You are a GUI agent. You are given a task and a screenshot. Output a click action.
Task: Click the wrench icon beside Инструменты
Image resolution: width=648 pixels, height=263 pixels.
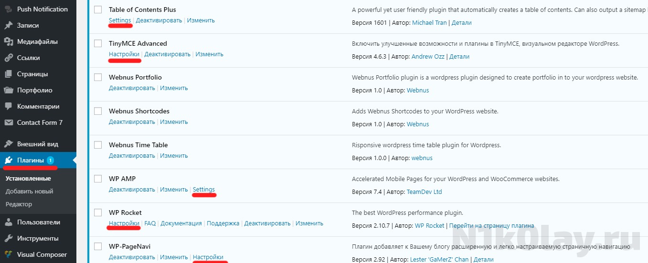(x=9, y=238)
